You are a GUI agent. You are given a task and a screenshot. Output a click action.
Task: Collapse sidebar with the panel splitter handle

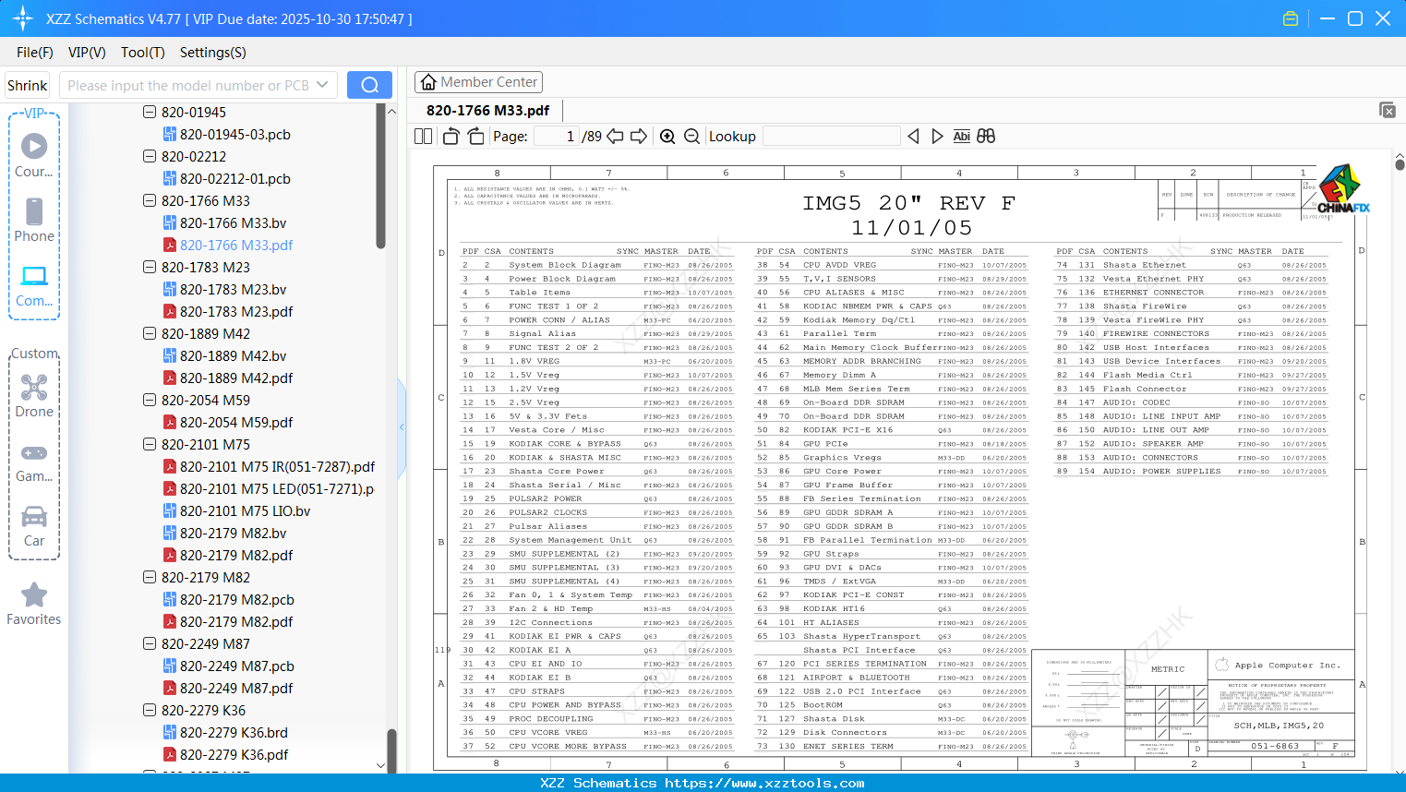[402, 427]
